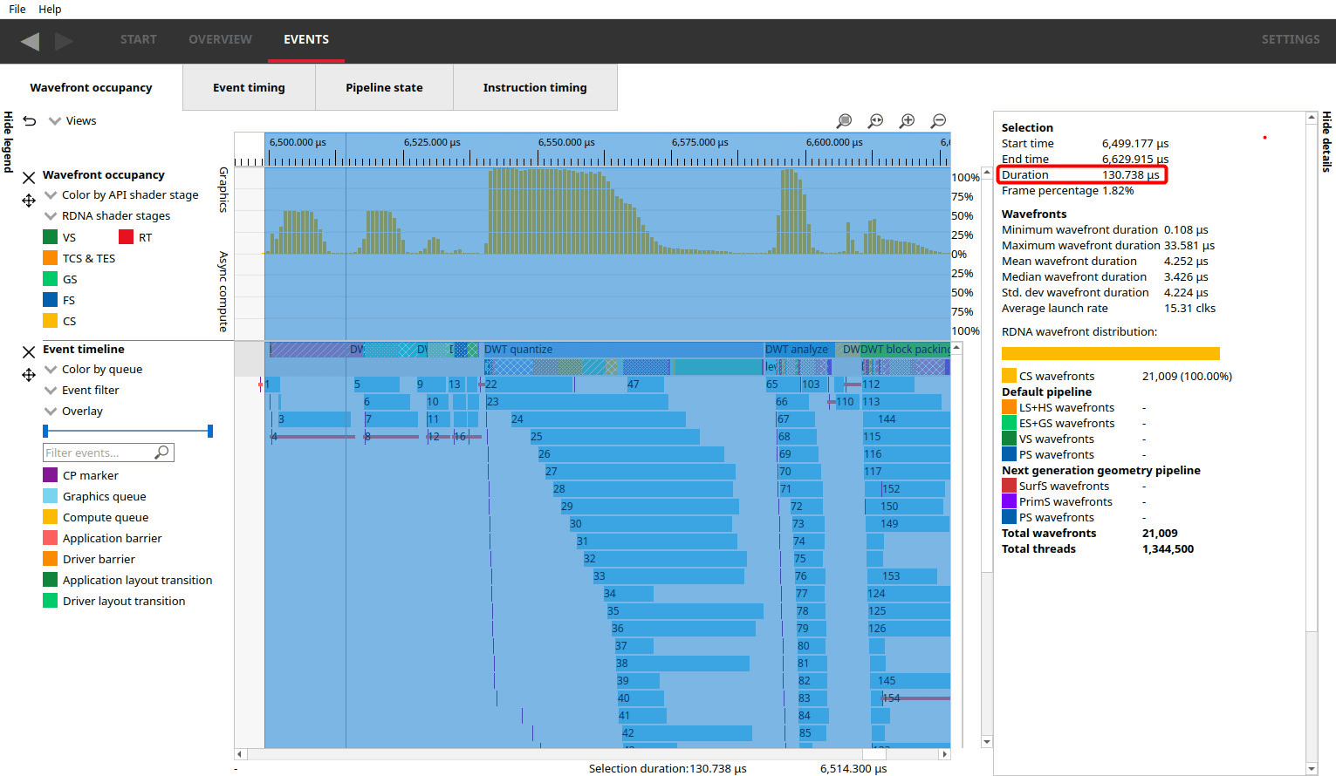Click the zoom to selection magnifier icon

(844, 121)
